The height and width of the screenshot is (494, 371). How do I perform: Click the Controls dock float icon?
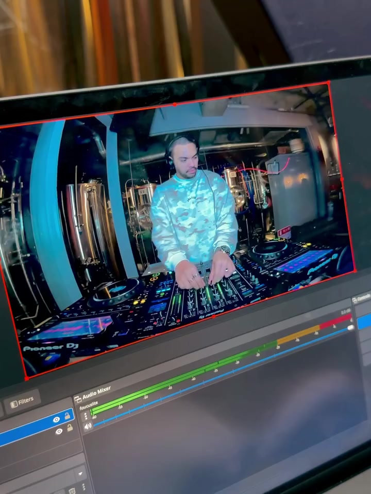pyautogui.click(x=355, y=300)
